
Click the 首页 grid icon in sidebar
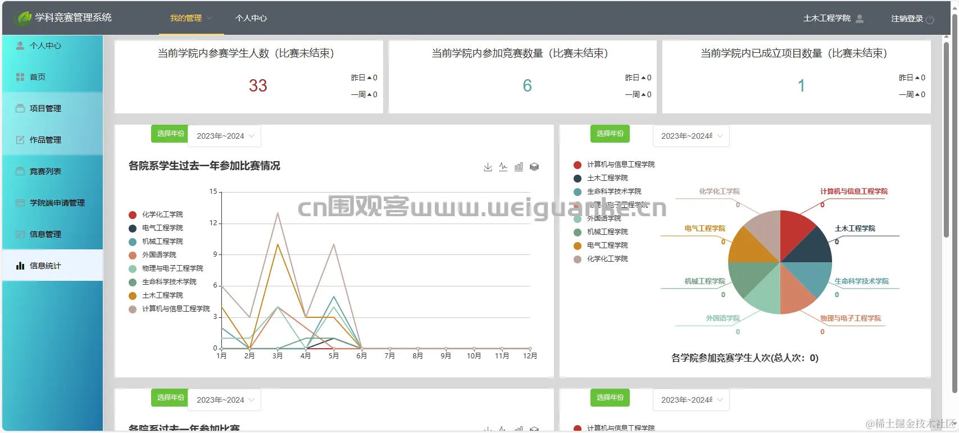coord(20,77)
